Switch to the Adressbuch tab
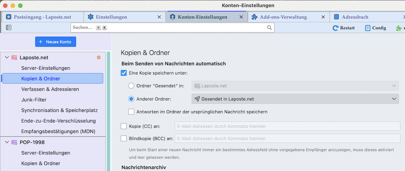405x171 pixels. (x=354, y=17)
